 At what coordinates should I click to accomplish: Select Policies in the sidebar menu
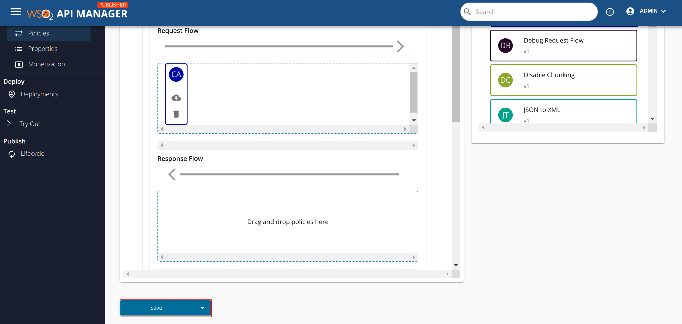tap(38, 33)
